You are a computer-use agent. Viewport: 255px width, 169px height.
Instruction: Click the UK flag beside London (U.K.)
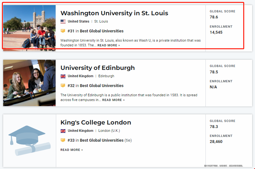pyautogui.click(x=63, y=131)
